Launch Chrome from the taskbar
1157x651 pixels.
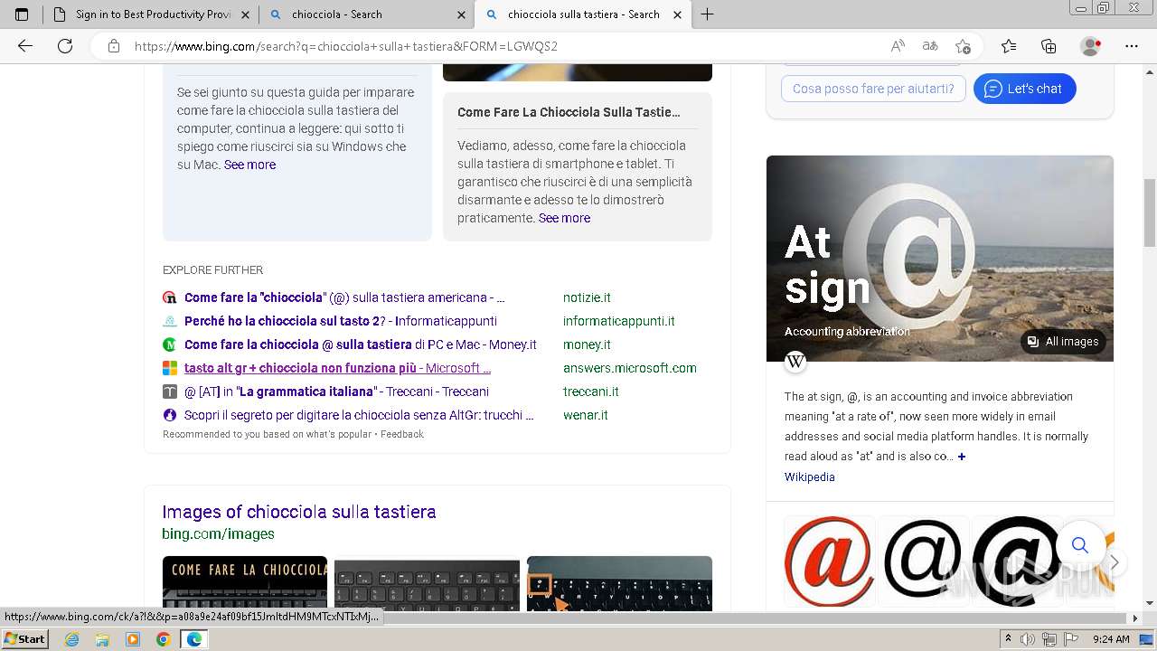(x=163, y=639)
